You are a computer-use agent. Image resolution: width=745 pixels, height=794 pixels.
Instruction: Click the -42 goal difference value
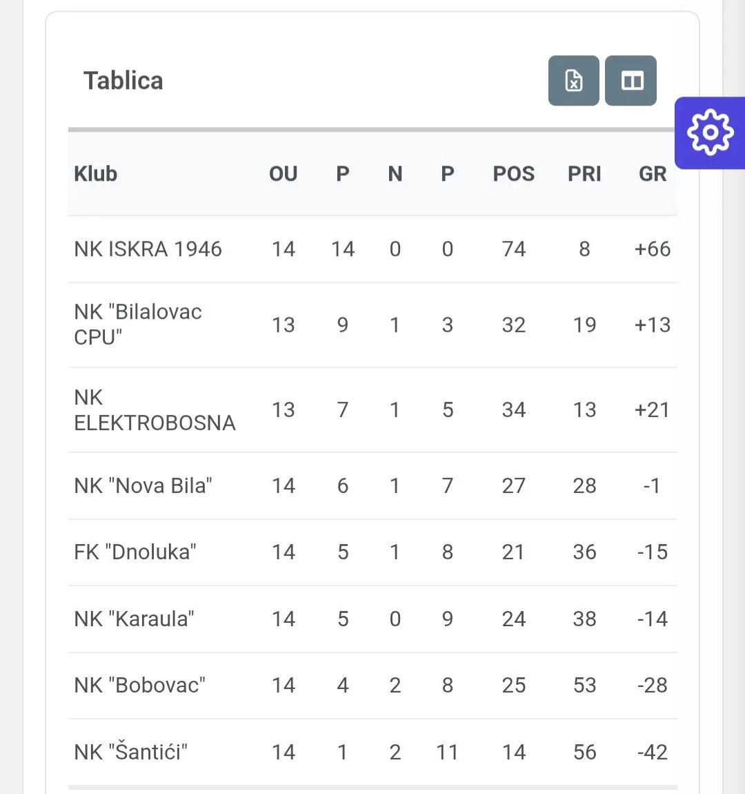[x=653, y=752]
